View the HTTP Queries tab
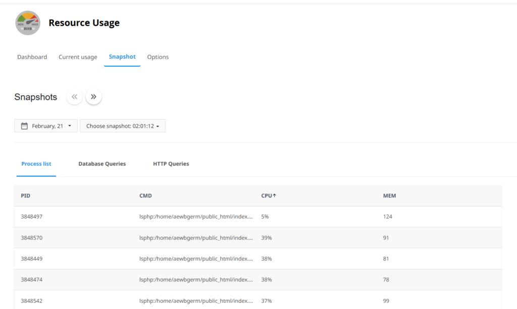The width and height of the screenshot is (517, 309). pyautogui.click(x=171, y=164)
